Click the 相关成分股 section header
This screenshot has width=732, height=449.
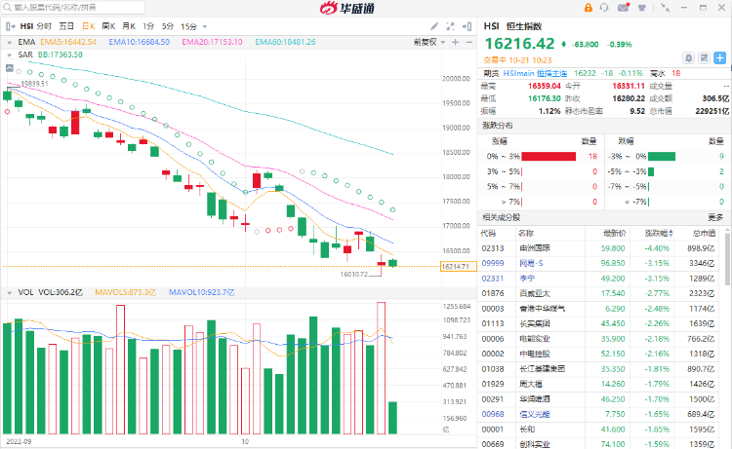pos(502,217)
